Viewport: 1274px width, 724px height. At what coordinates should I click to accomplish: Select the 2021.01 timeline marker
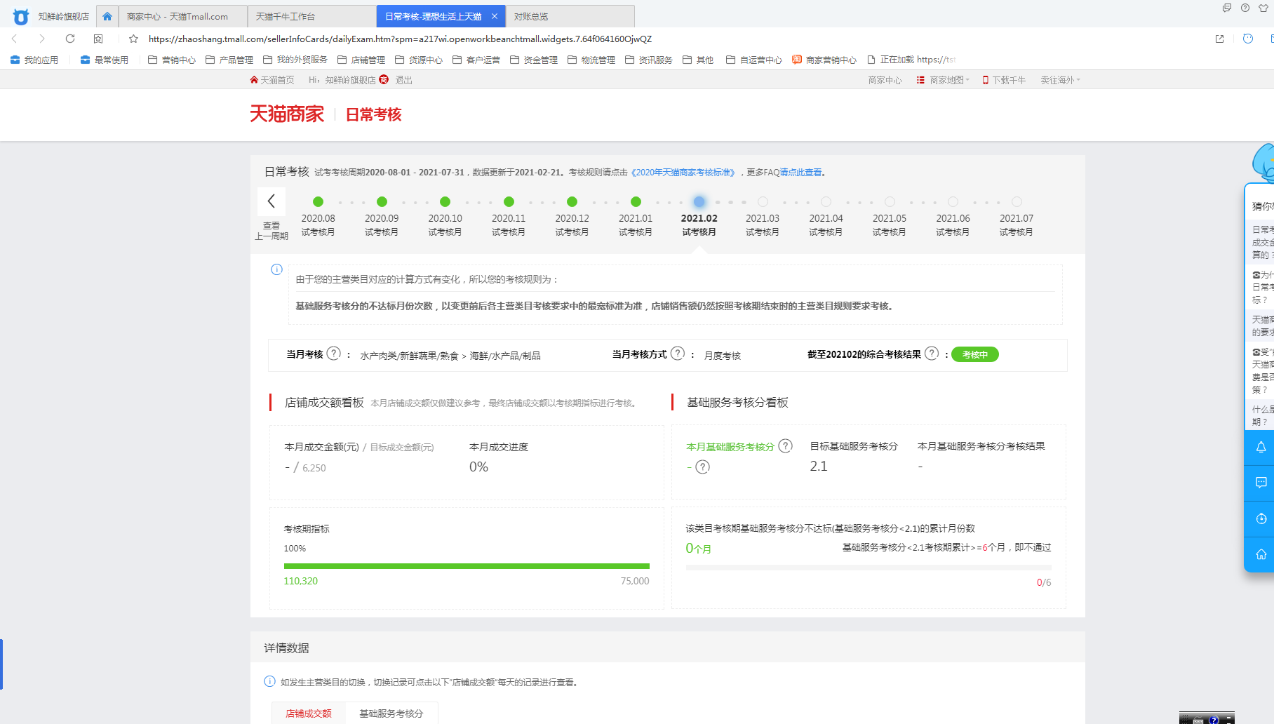pos(636,202)
